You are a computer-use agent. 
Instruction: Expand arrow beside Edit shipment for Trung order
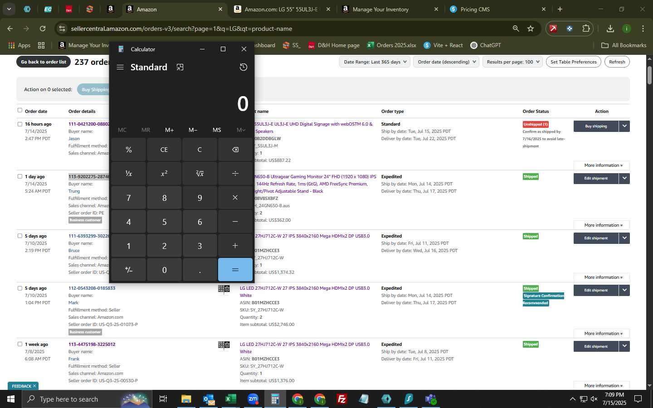tap(624, 178)
